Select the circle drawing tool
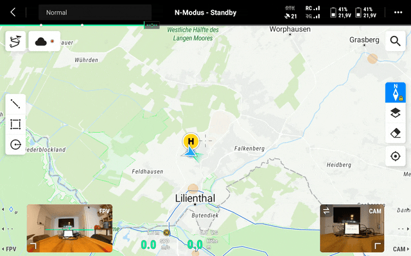This screenshot has height=256, width=411. [x=15, y=145]
